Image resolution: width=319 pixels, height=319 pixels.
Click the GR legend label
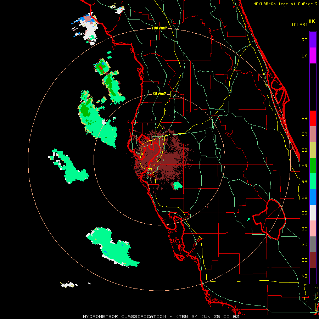click(x=304, y=134)
